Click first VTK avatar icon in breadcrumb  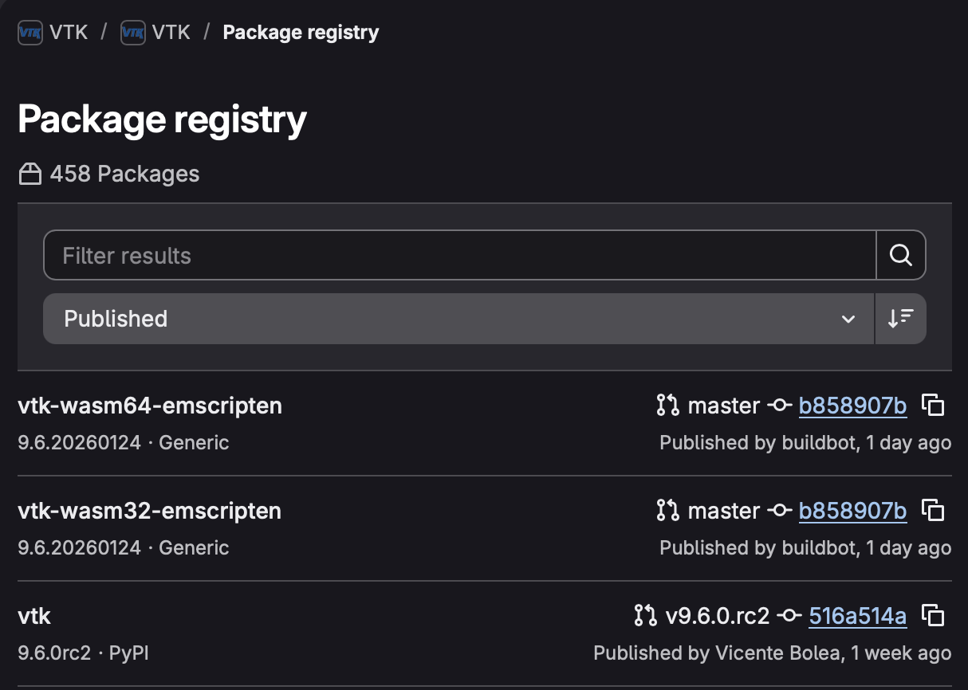[30, 33]
